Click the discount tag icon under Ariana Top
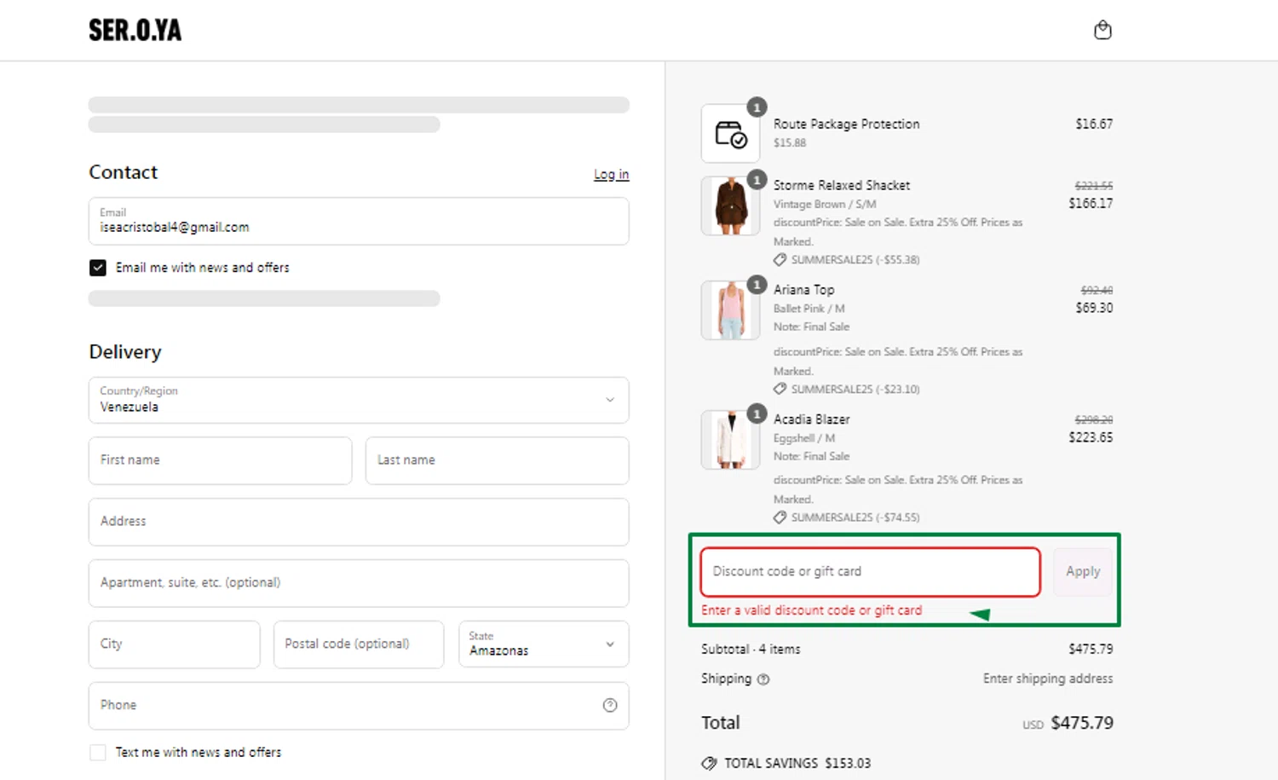Viewport: 1278px width, 780px height. pos(780,389)
